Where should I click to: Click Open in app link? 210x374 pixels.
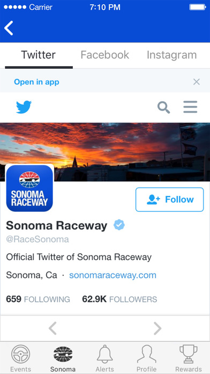36,82
